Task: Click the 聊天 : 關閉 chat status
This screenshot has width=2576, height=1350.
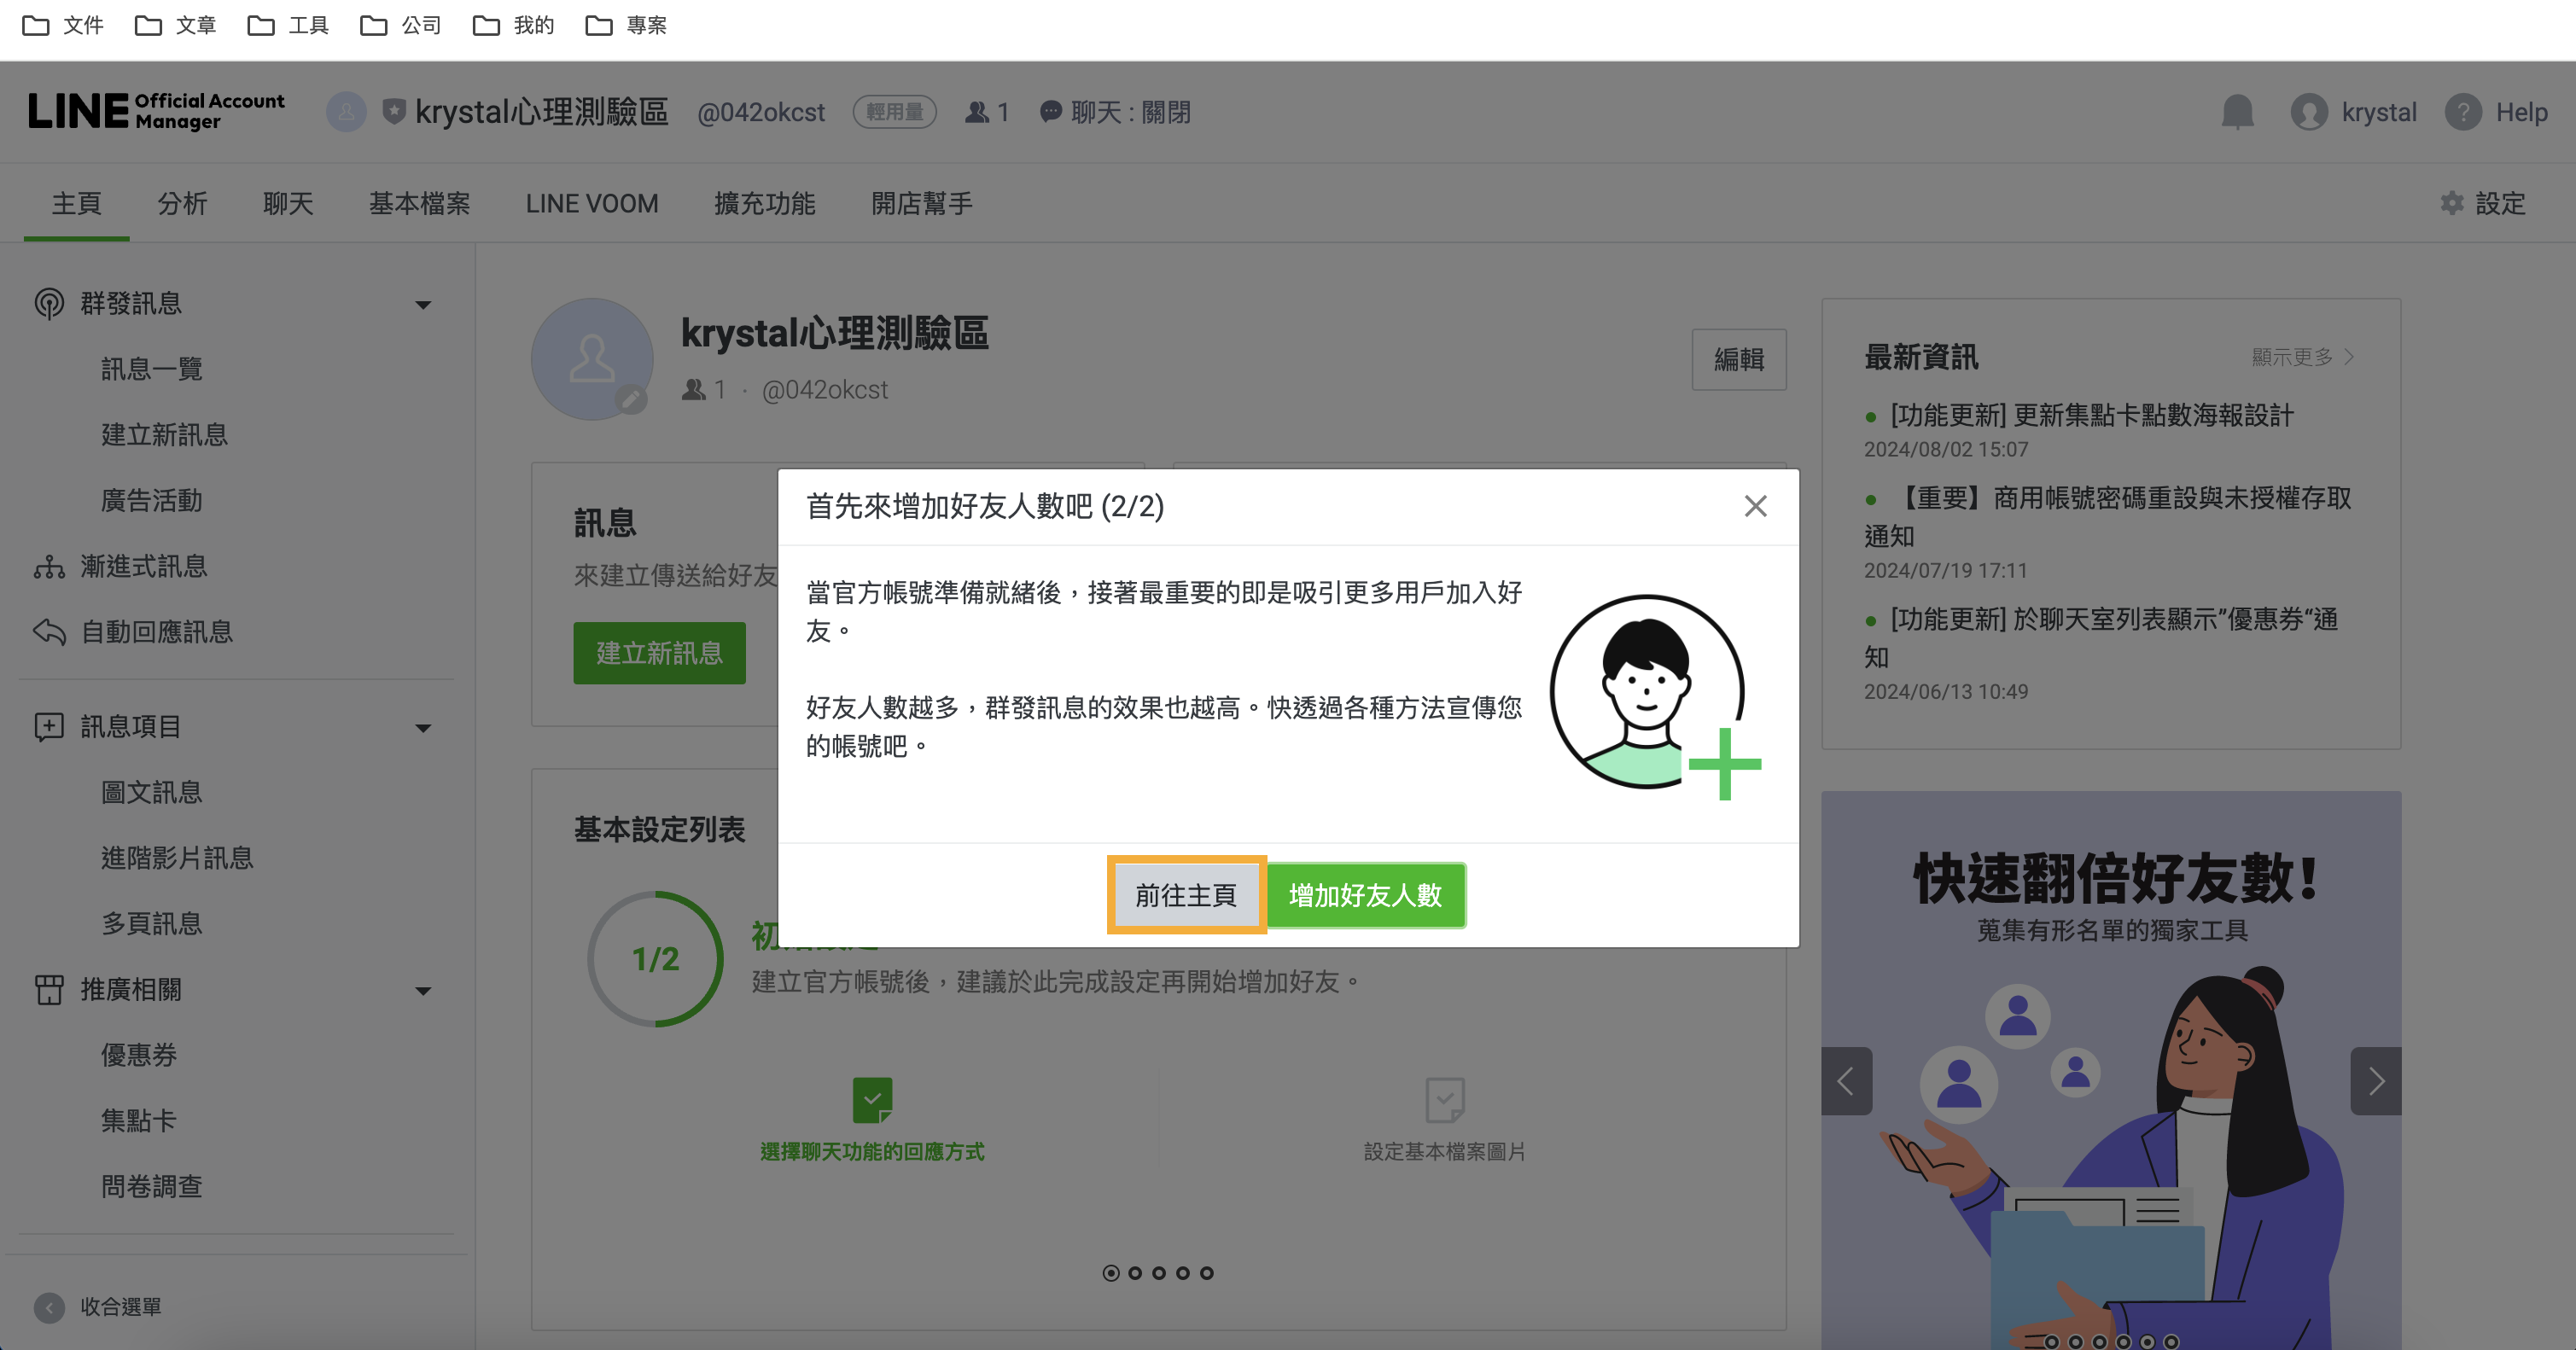Action: click(x=1115, y=112)
